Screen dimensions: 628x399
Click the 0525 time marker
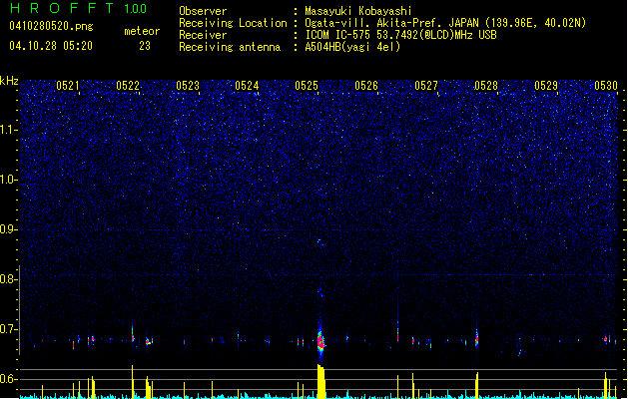pyautogui.click(x=307, y=86)
